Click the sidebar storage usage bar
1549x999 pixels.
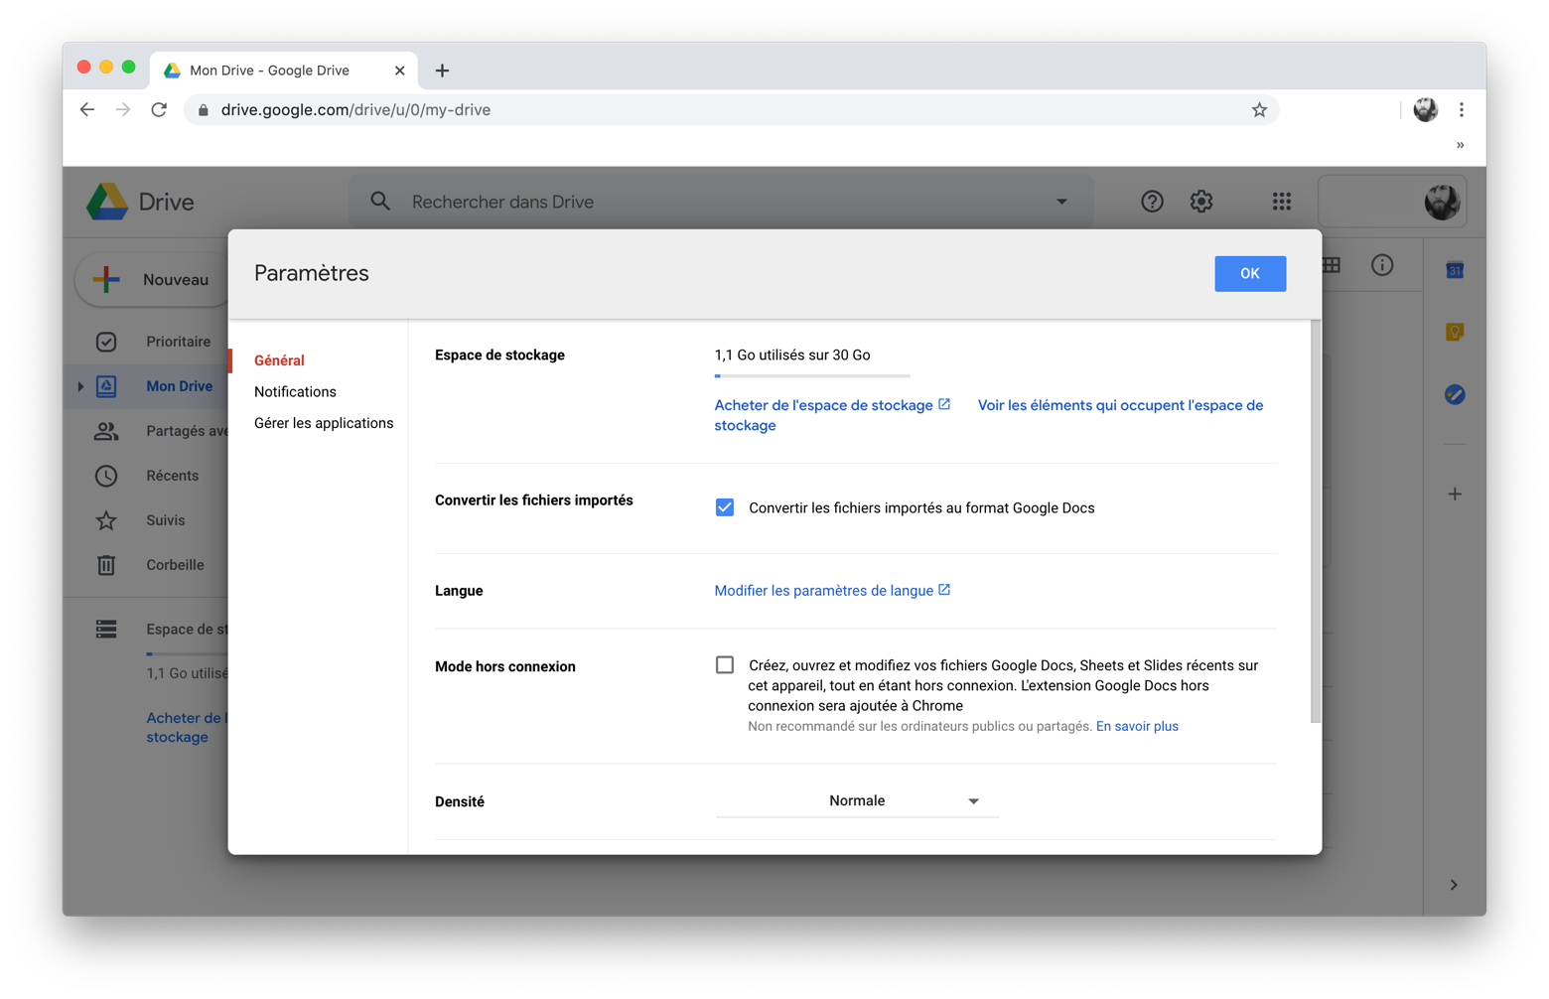coord(188,653)
